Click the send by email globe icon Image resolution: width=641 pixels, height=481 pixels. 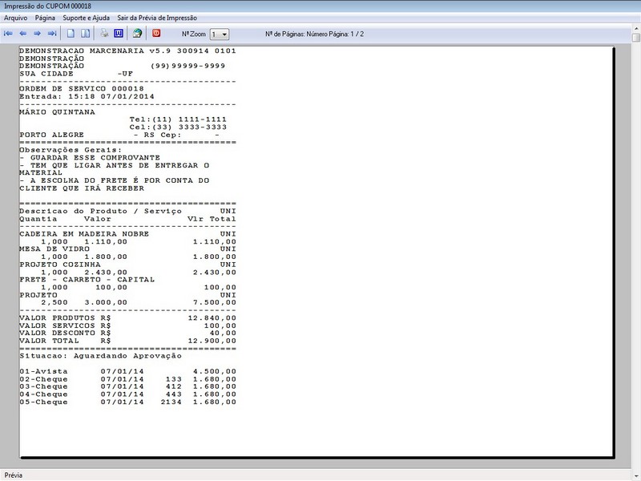coord(137,33)
